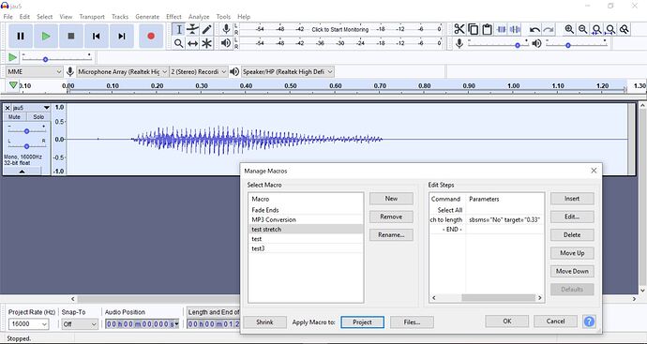Mute the jau5 track

click(14, 117)
